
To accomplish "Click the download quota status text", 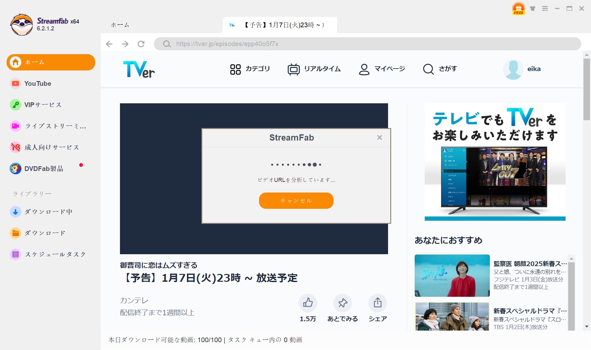I will tap(205, 340).
